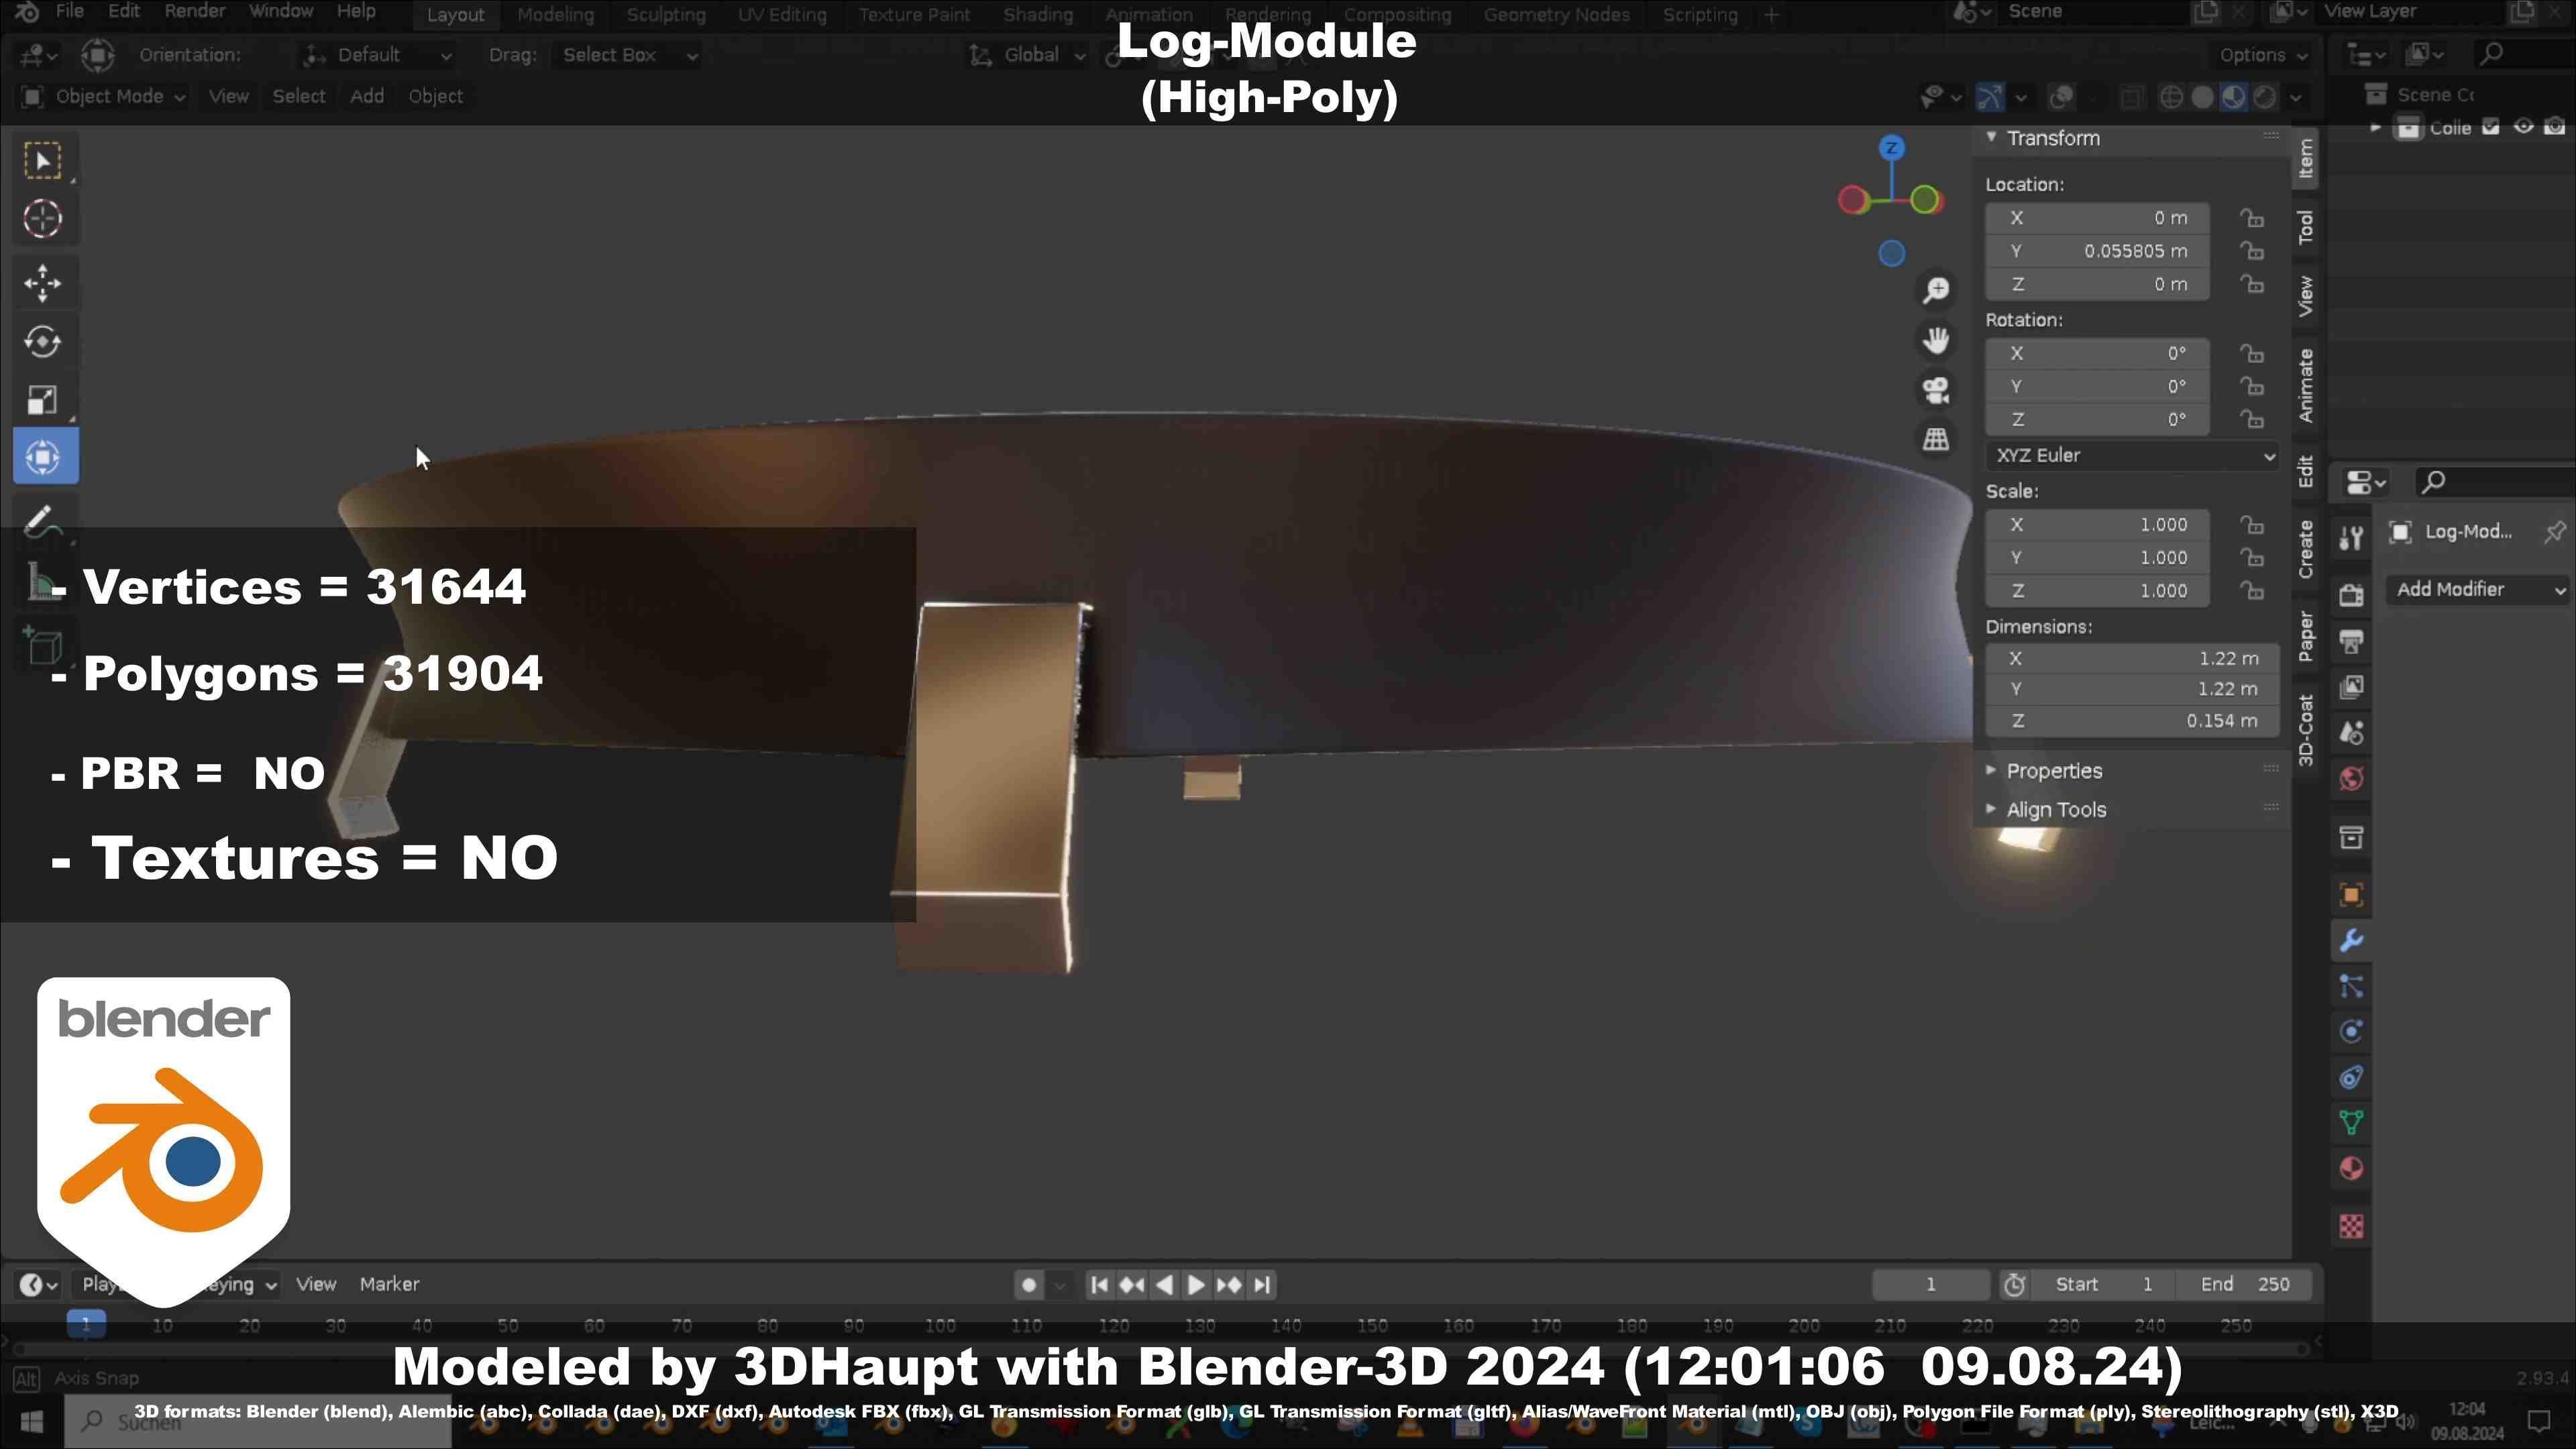The width and height of the screenshot is (2576, 1449).
Task: Toggle Collection exclude checkbox in outliner
Action: pyautogui.click(x=2491, y=127)
